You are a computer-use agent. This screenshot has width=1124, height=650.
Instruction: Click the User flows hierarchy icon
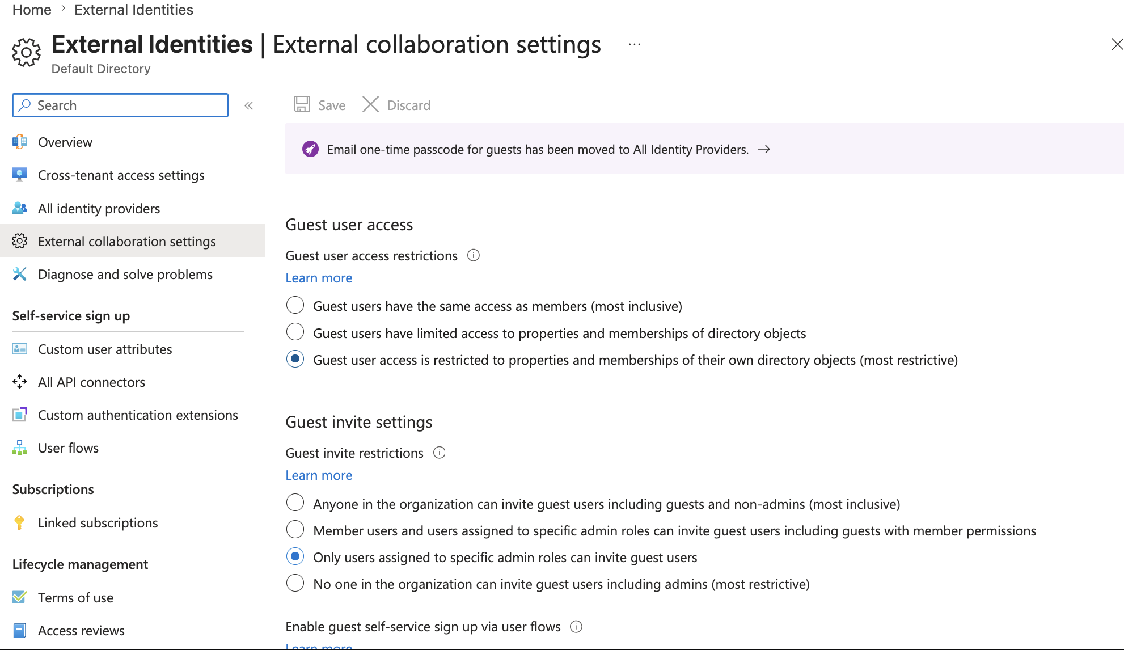tap(20, 448)
